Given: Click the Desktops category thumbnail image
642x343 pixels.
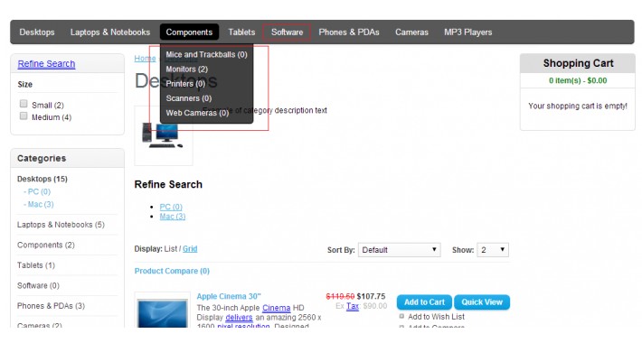Looking at the screenshot, I should pos(163,135).
